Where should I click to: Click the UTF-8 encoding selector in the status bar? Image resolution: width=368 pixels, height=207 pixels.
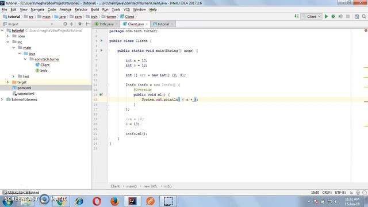coord(340,193)
